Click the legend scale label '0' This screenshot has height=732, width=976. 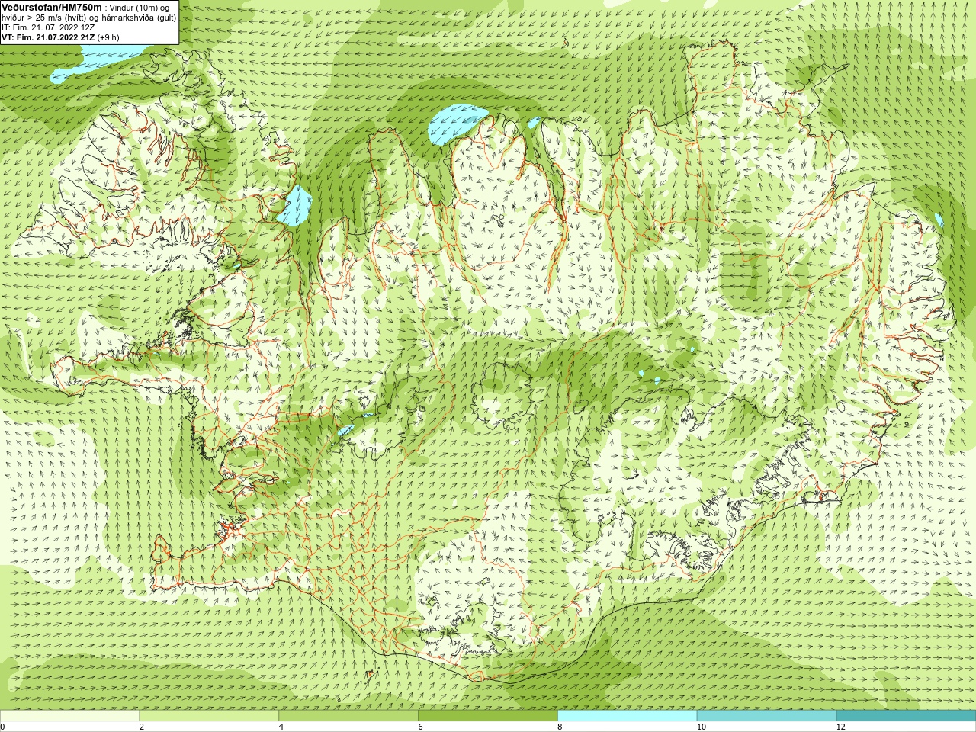[2, 727]
